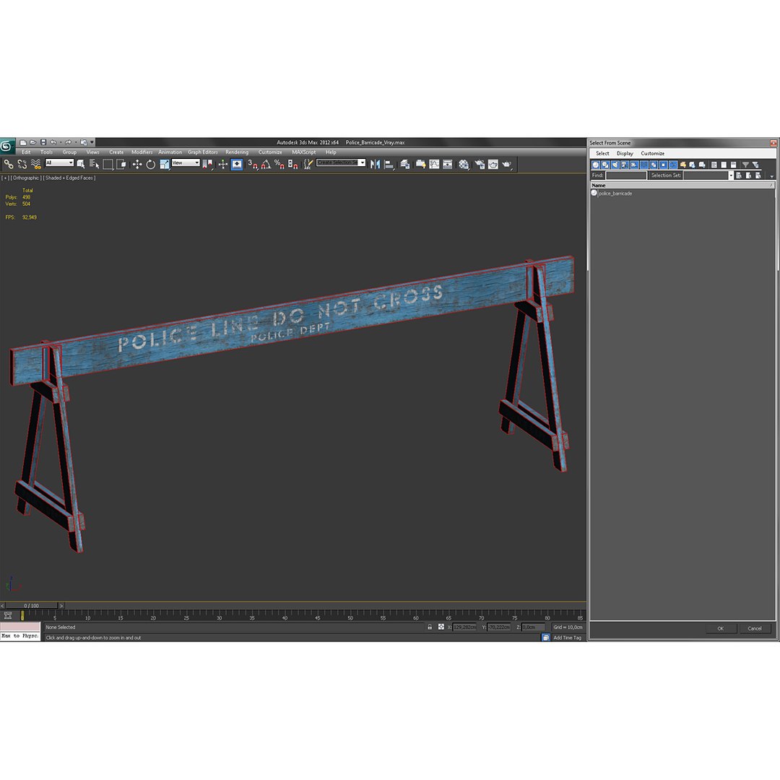Click the Unlink Selection tool
Image resolution: width=780 pixels, height=780 pixels.
click(22, 164)
